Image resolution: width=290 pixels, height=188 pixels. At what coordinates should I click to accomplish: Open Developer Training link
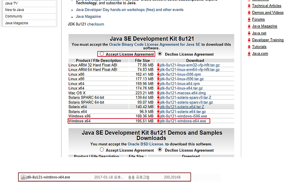coord(268,40)
